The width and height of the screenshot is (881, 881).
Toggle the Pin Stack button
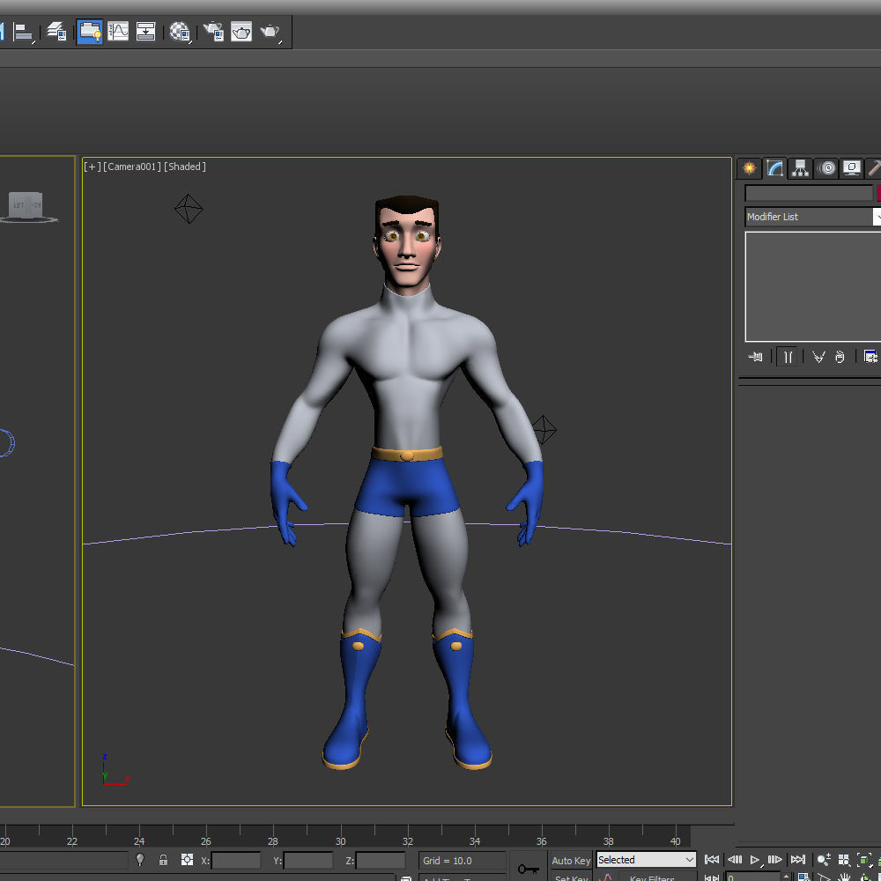point(755,357)
